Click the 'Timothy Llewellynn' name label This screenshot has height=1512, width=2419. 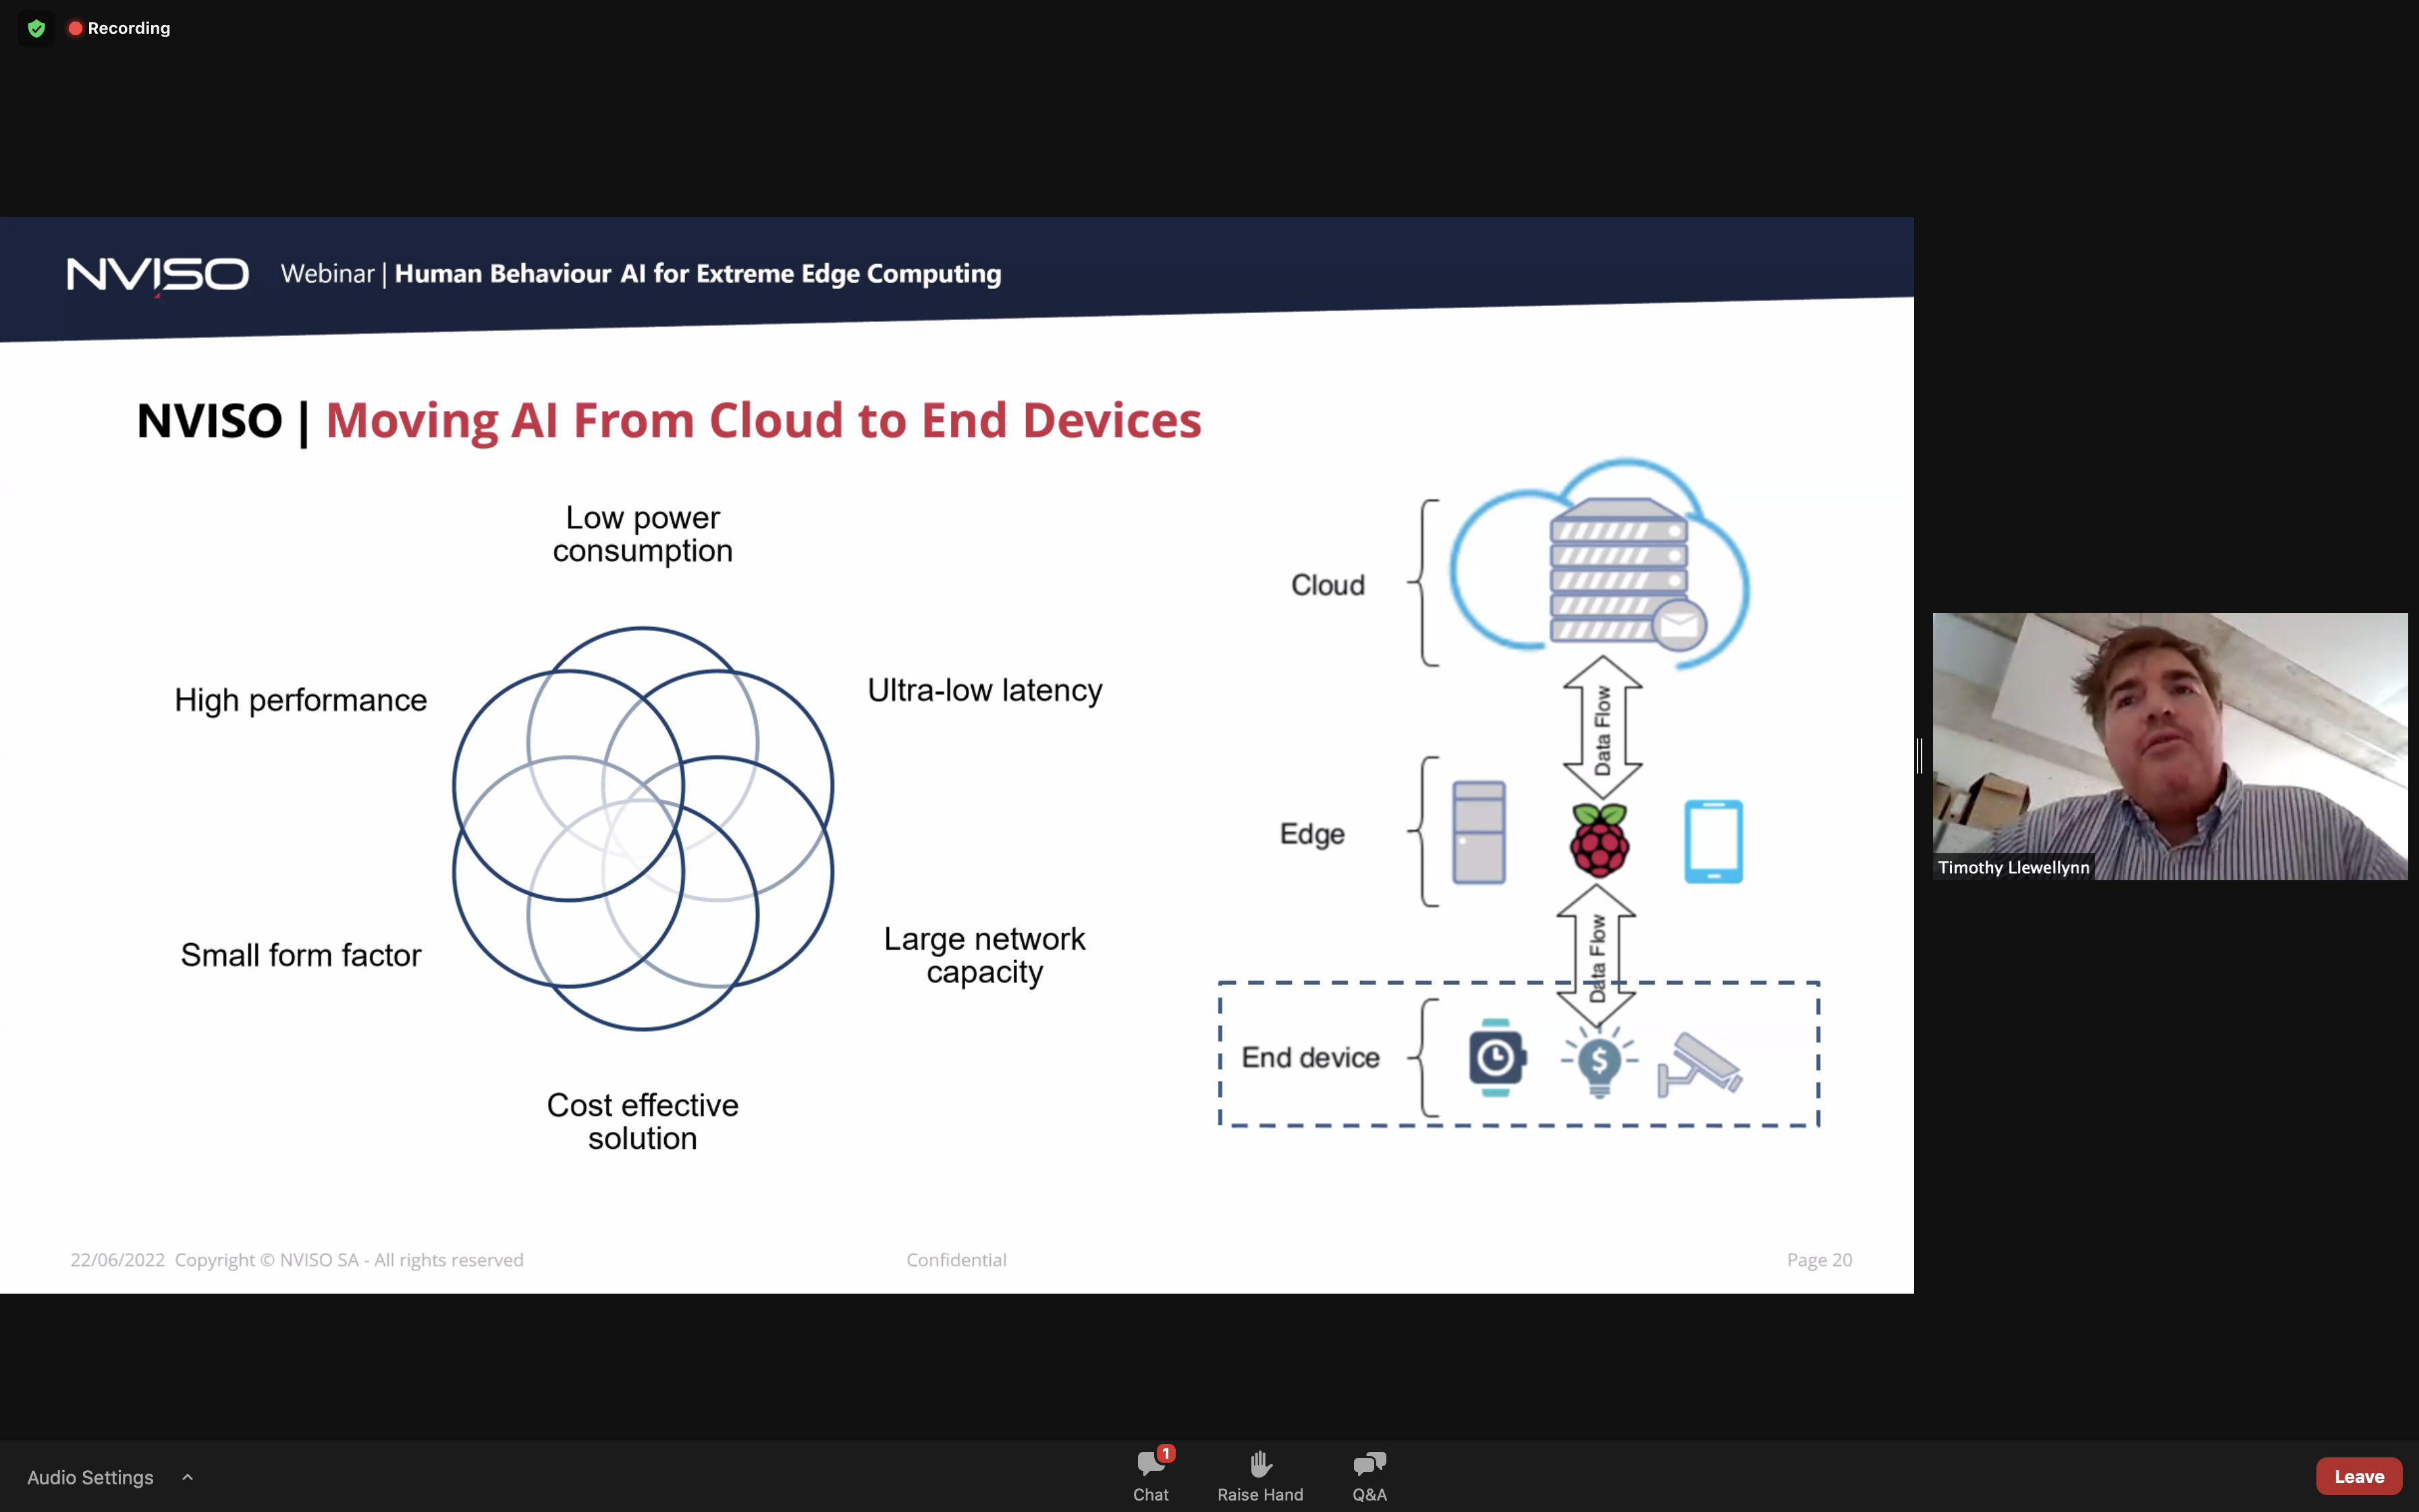(x=2013, y=867)
